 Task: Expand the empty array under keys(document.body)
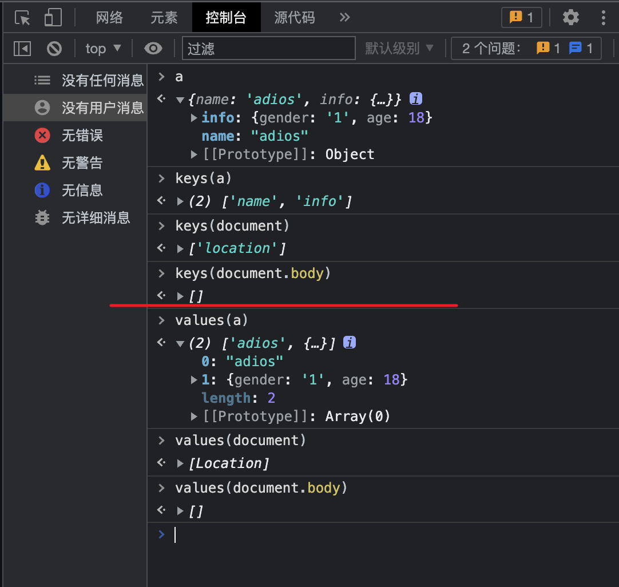[x=180, y=296]
